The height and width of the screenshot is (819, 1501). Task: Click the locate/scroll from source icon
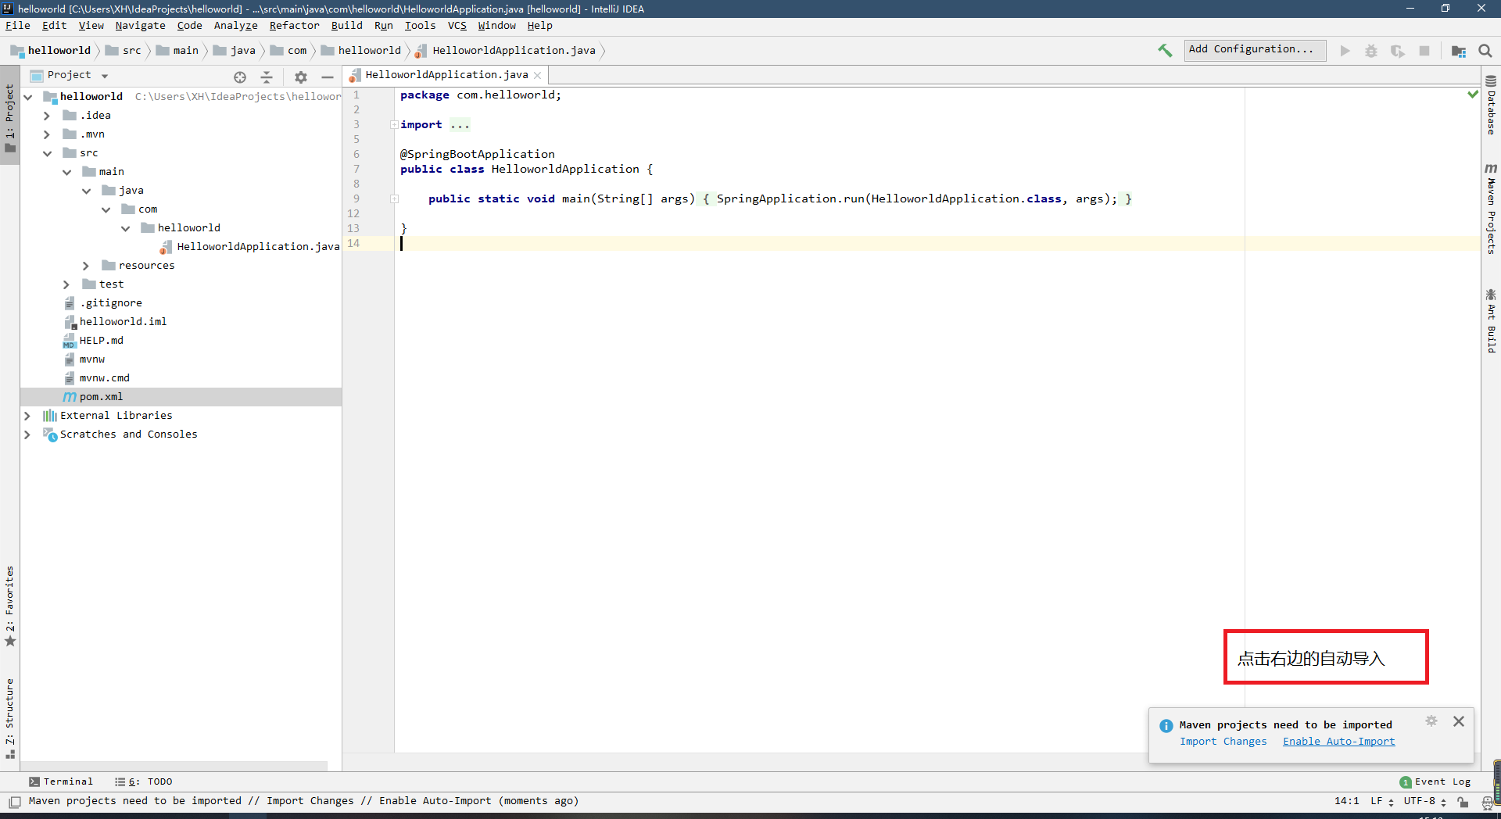[240, 77]
